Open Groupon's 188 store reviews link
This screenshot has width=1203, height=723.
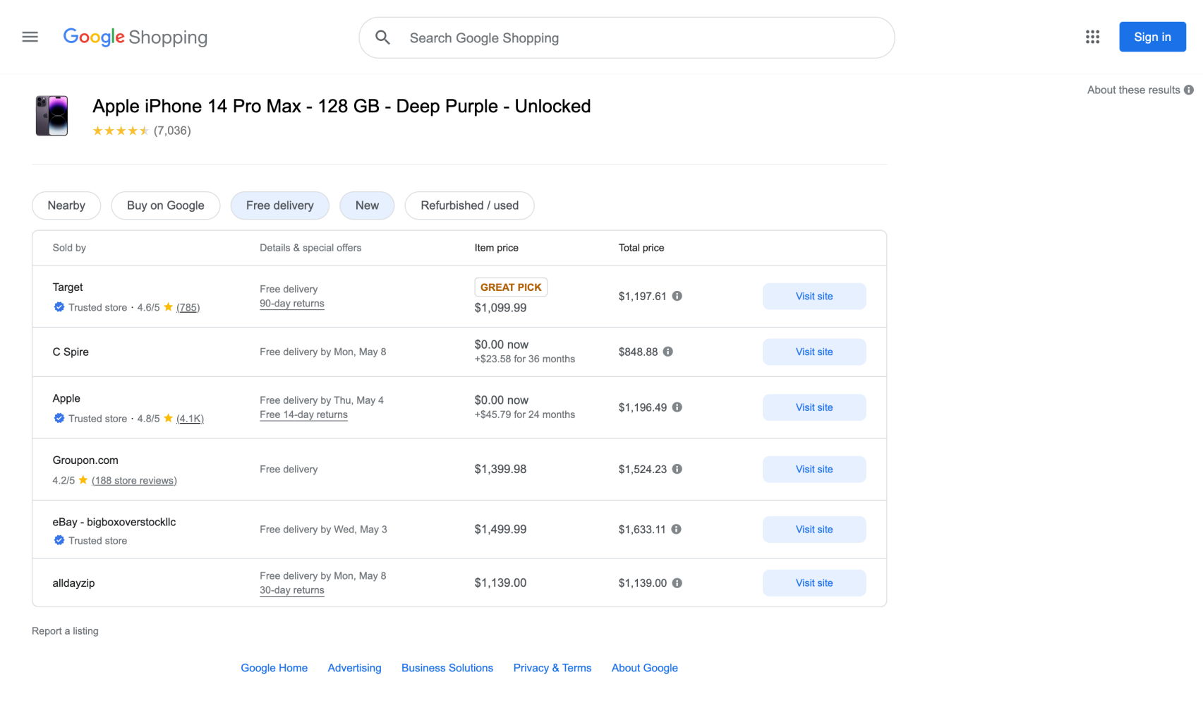tap(134, 480)
